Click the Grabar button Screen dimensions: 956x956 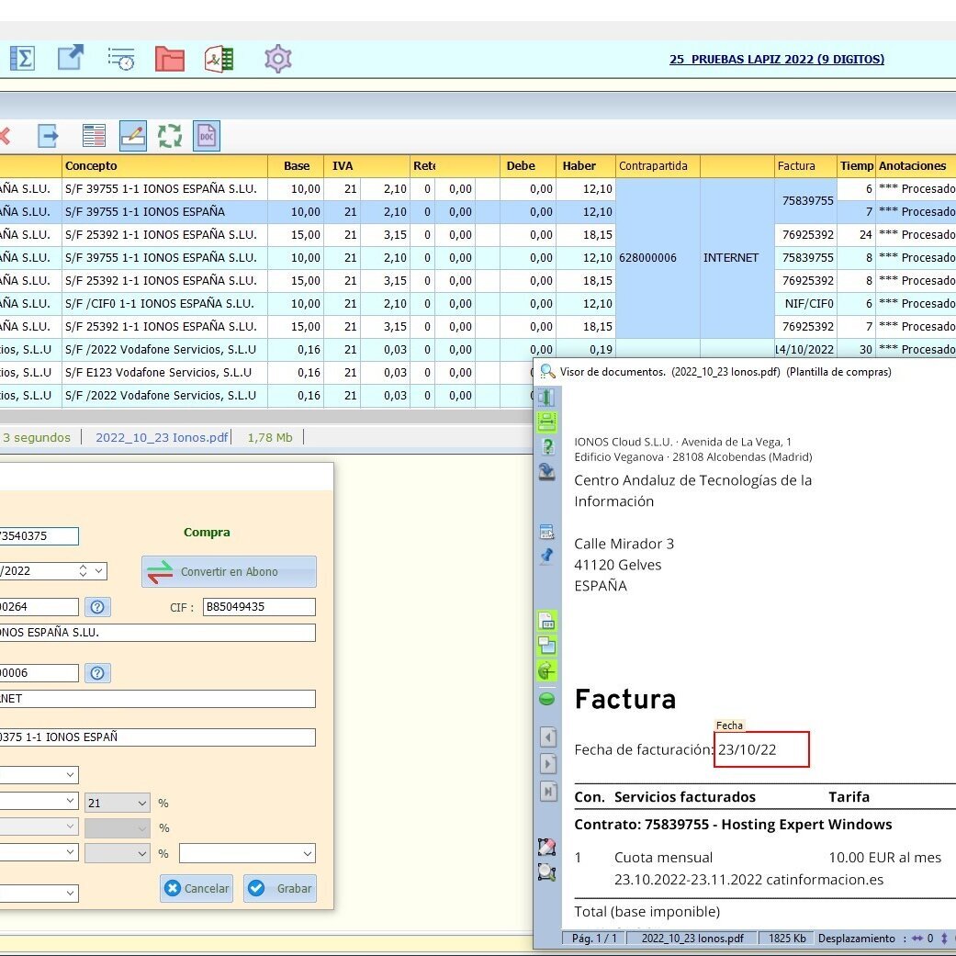280,889
